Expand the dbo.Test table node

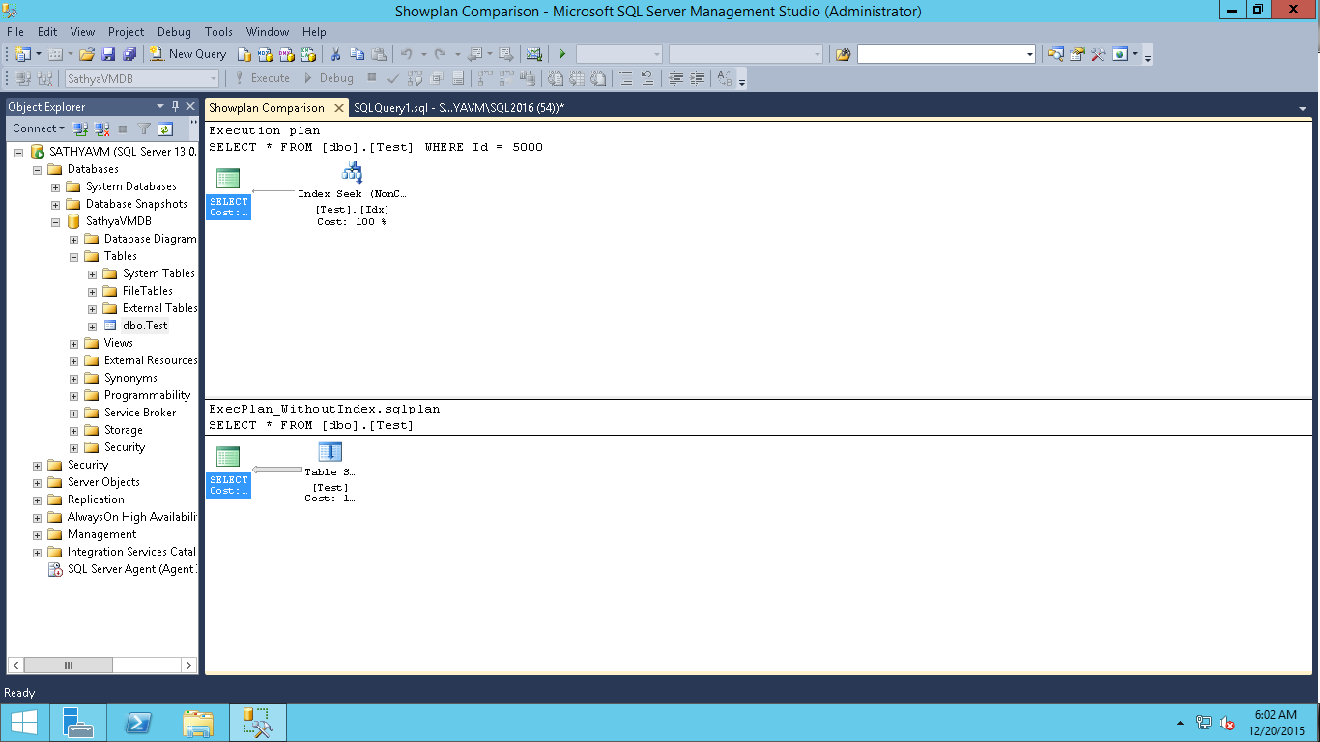tap(93, 326)
